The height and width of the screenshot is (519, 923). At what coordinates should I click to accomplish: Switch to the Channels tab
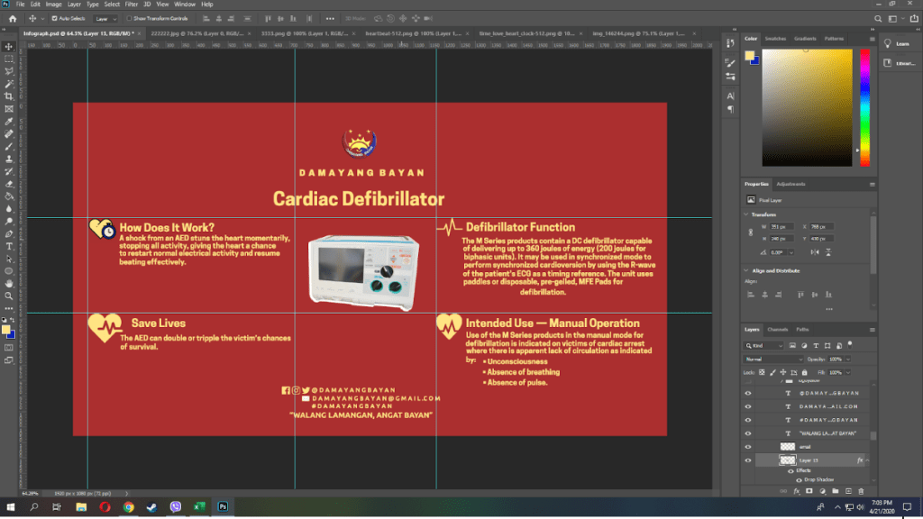[x=777, y=329]
